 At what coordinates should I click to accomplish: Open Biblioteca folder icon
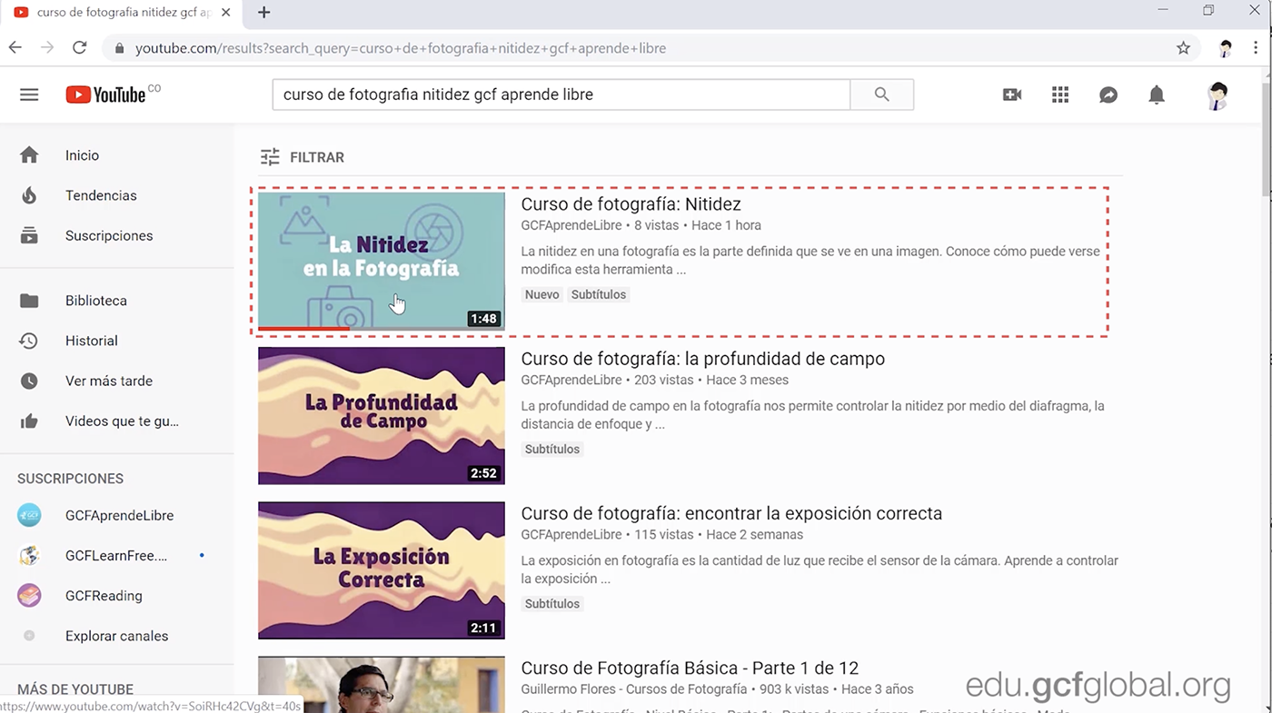click(29, 301)
